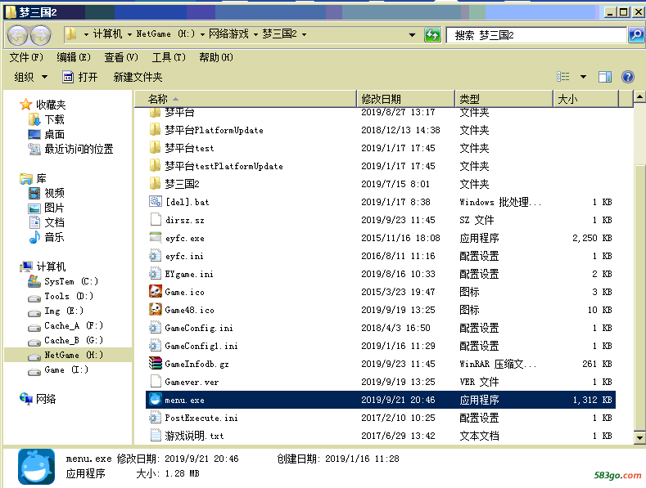
Task: Click the Forward navigation arrow button
Action: (x=40, y=35)
